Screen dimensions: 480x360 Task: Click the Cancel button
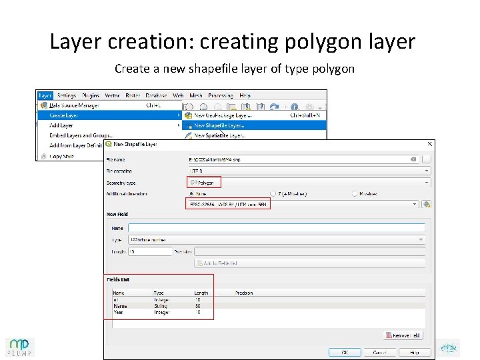click(x=379, y=353)
